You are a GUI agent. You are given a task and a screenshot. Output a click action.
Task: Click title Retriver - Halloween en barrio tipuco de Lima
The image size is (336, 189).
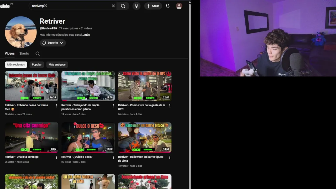coord(141,159)
